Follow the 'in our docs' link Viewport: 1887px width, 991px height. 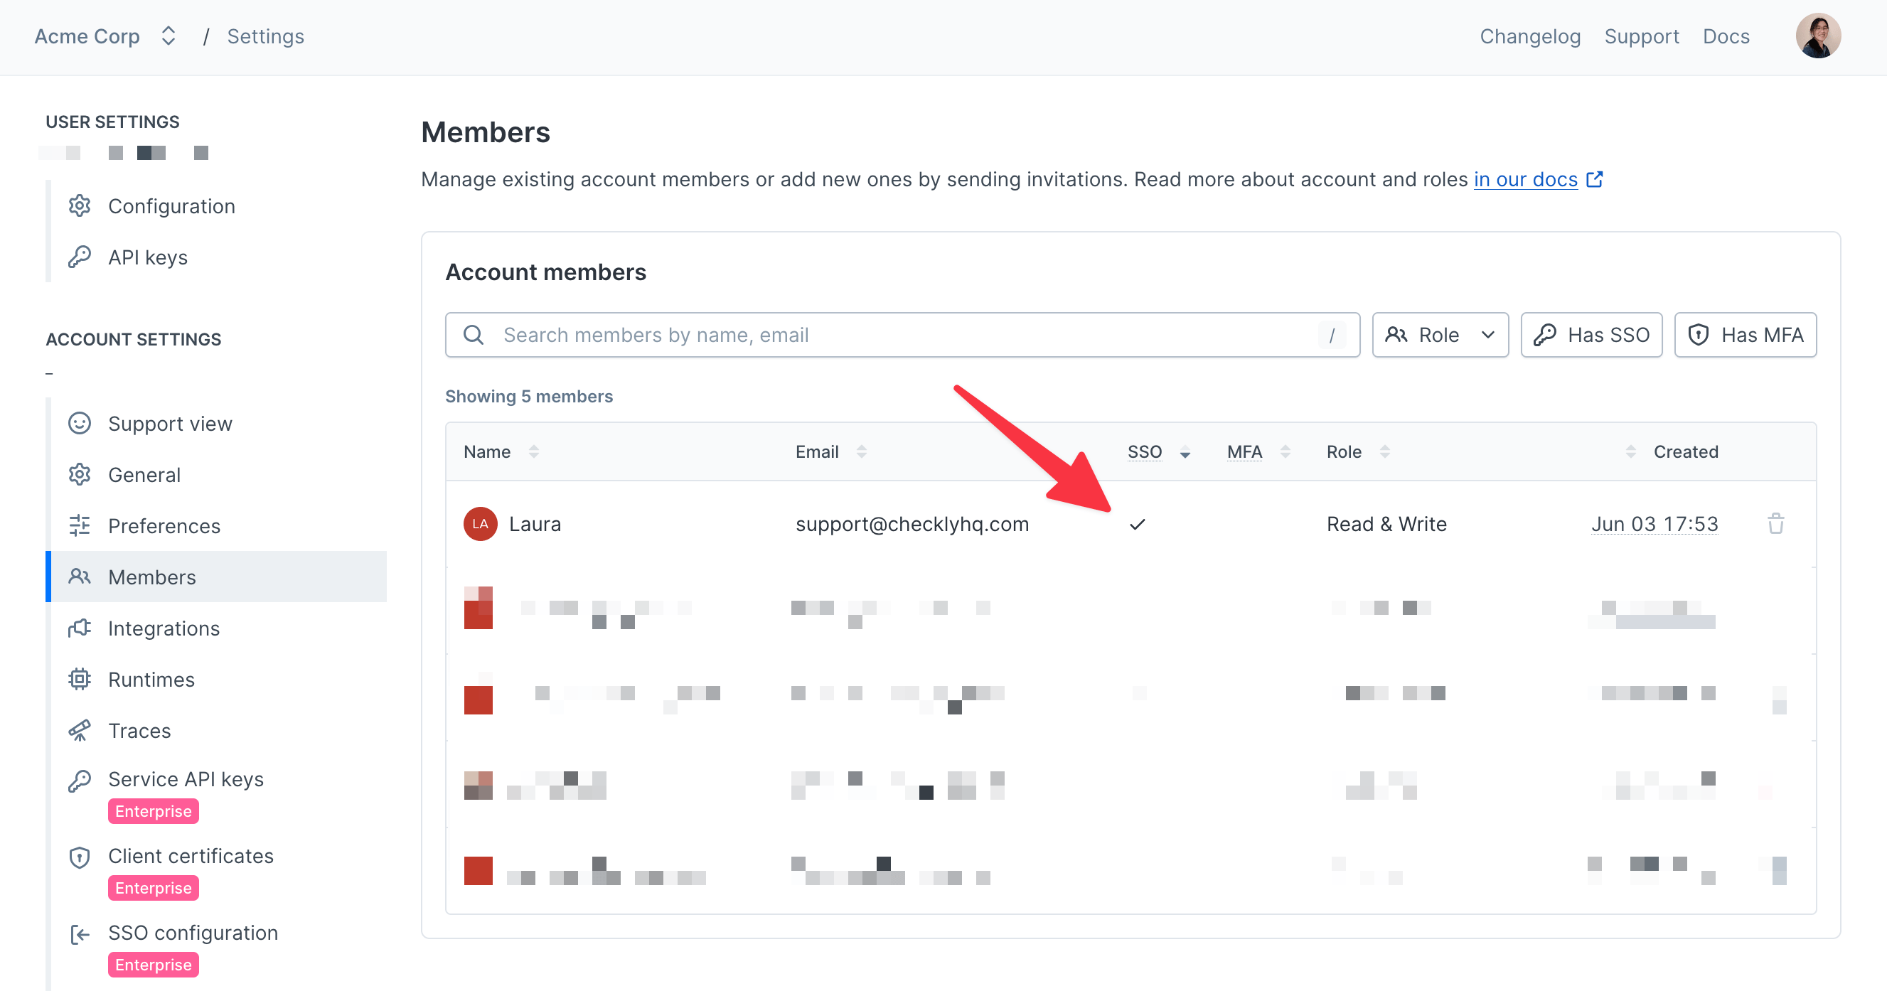coord(1525,179)
